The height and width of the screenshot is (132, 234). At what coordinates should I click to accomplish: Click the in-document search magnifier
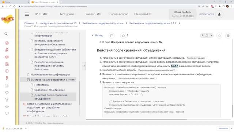pyautogui.click(x=207, y=36)
